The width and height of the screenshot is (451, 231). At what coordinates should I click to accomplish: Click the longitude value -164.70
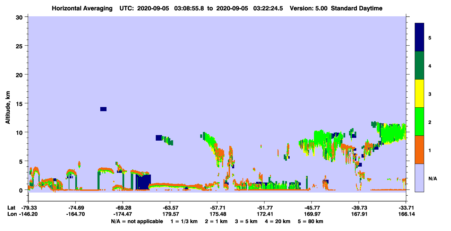tap(75, 214)
